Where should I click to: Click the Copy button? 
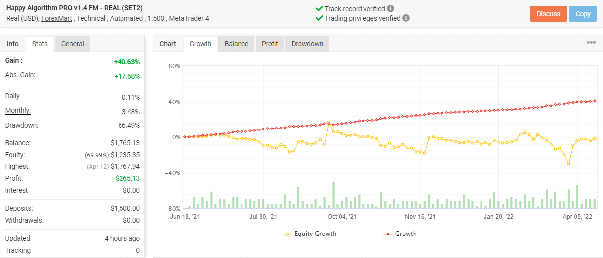click(x=583, y=14)
